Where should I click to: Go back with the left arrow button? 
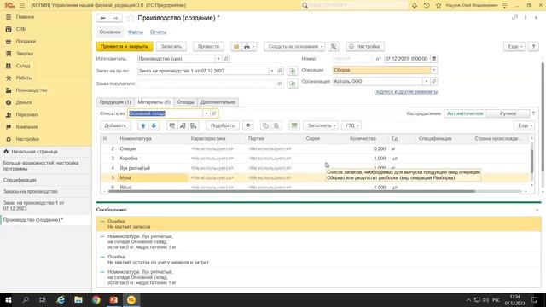[102, 18]
